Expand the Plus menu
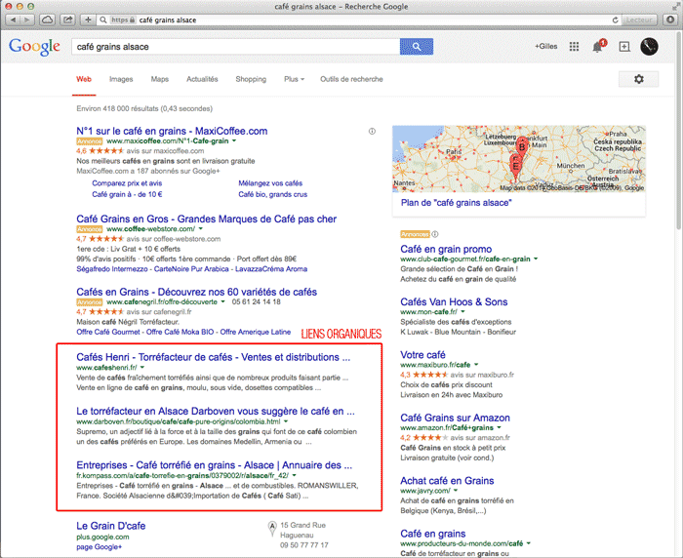683x558 pixels. [x=294, y=79]
